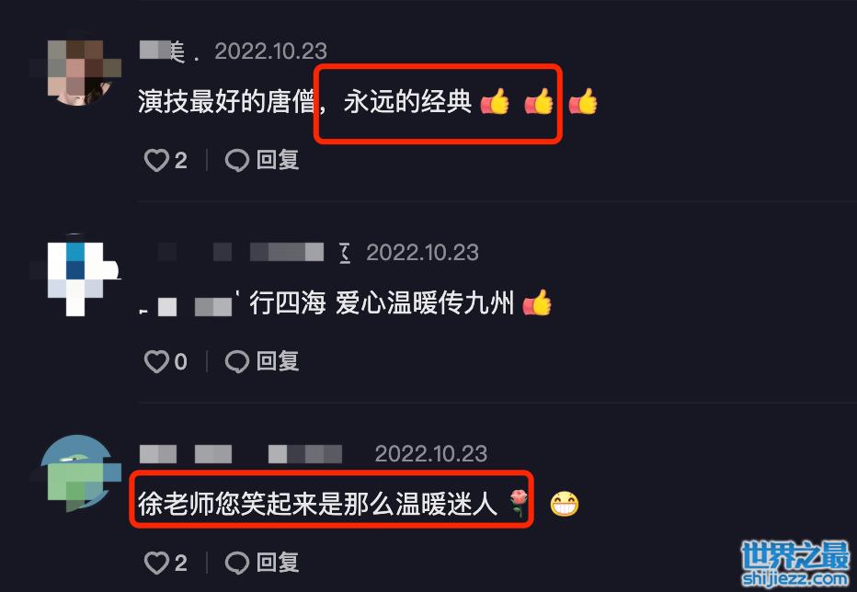Click 回复 text under the second comment
The width and height of the screenshot is (857, 592).
278,362
